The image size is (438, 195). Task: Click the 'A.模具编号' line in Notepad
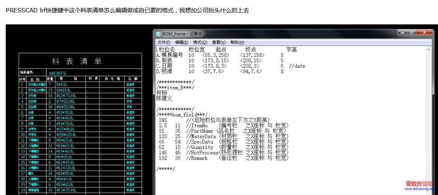click(x=220, y=55)
